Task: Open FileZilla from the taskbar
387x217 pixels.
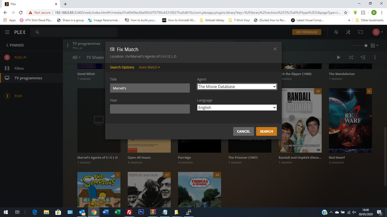Action: coord(129,212)
